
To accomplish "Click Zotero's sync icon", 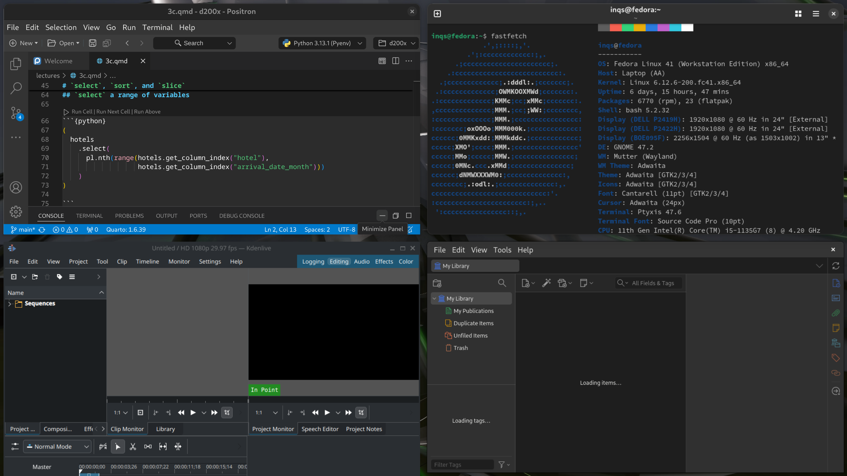I will pyautogui.click(x=836, y=266).
